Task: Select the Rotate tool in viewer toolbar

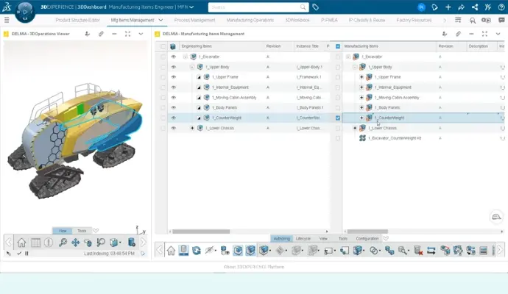Action: pos(88,243)
